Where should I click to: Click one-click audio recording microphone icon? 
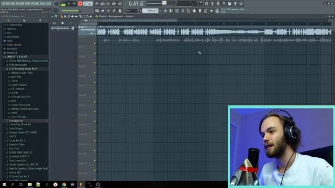click(218, 4)
